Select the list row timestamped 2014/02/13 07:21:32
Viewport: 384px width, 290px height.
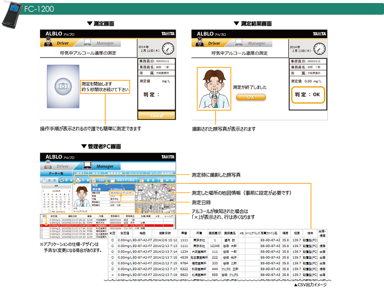pos(107,223)
